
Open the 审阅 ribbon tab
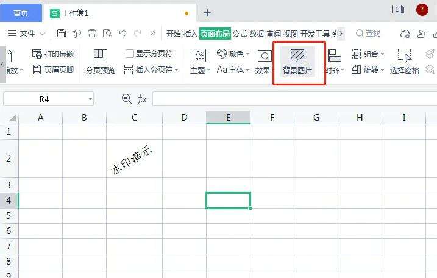(274, 34)
